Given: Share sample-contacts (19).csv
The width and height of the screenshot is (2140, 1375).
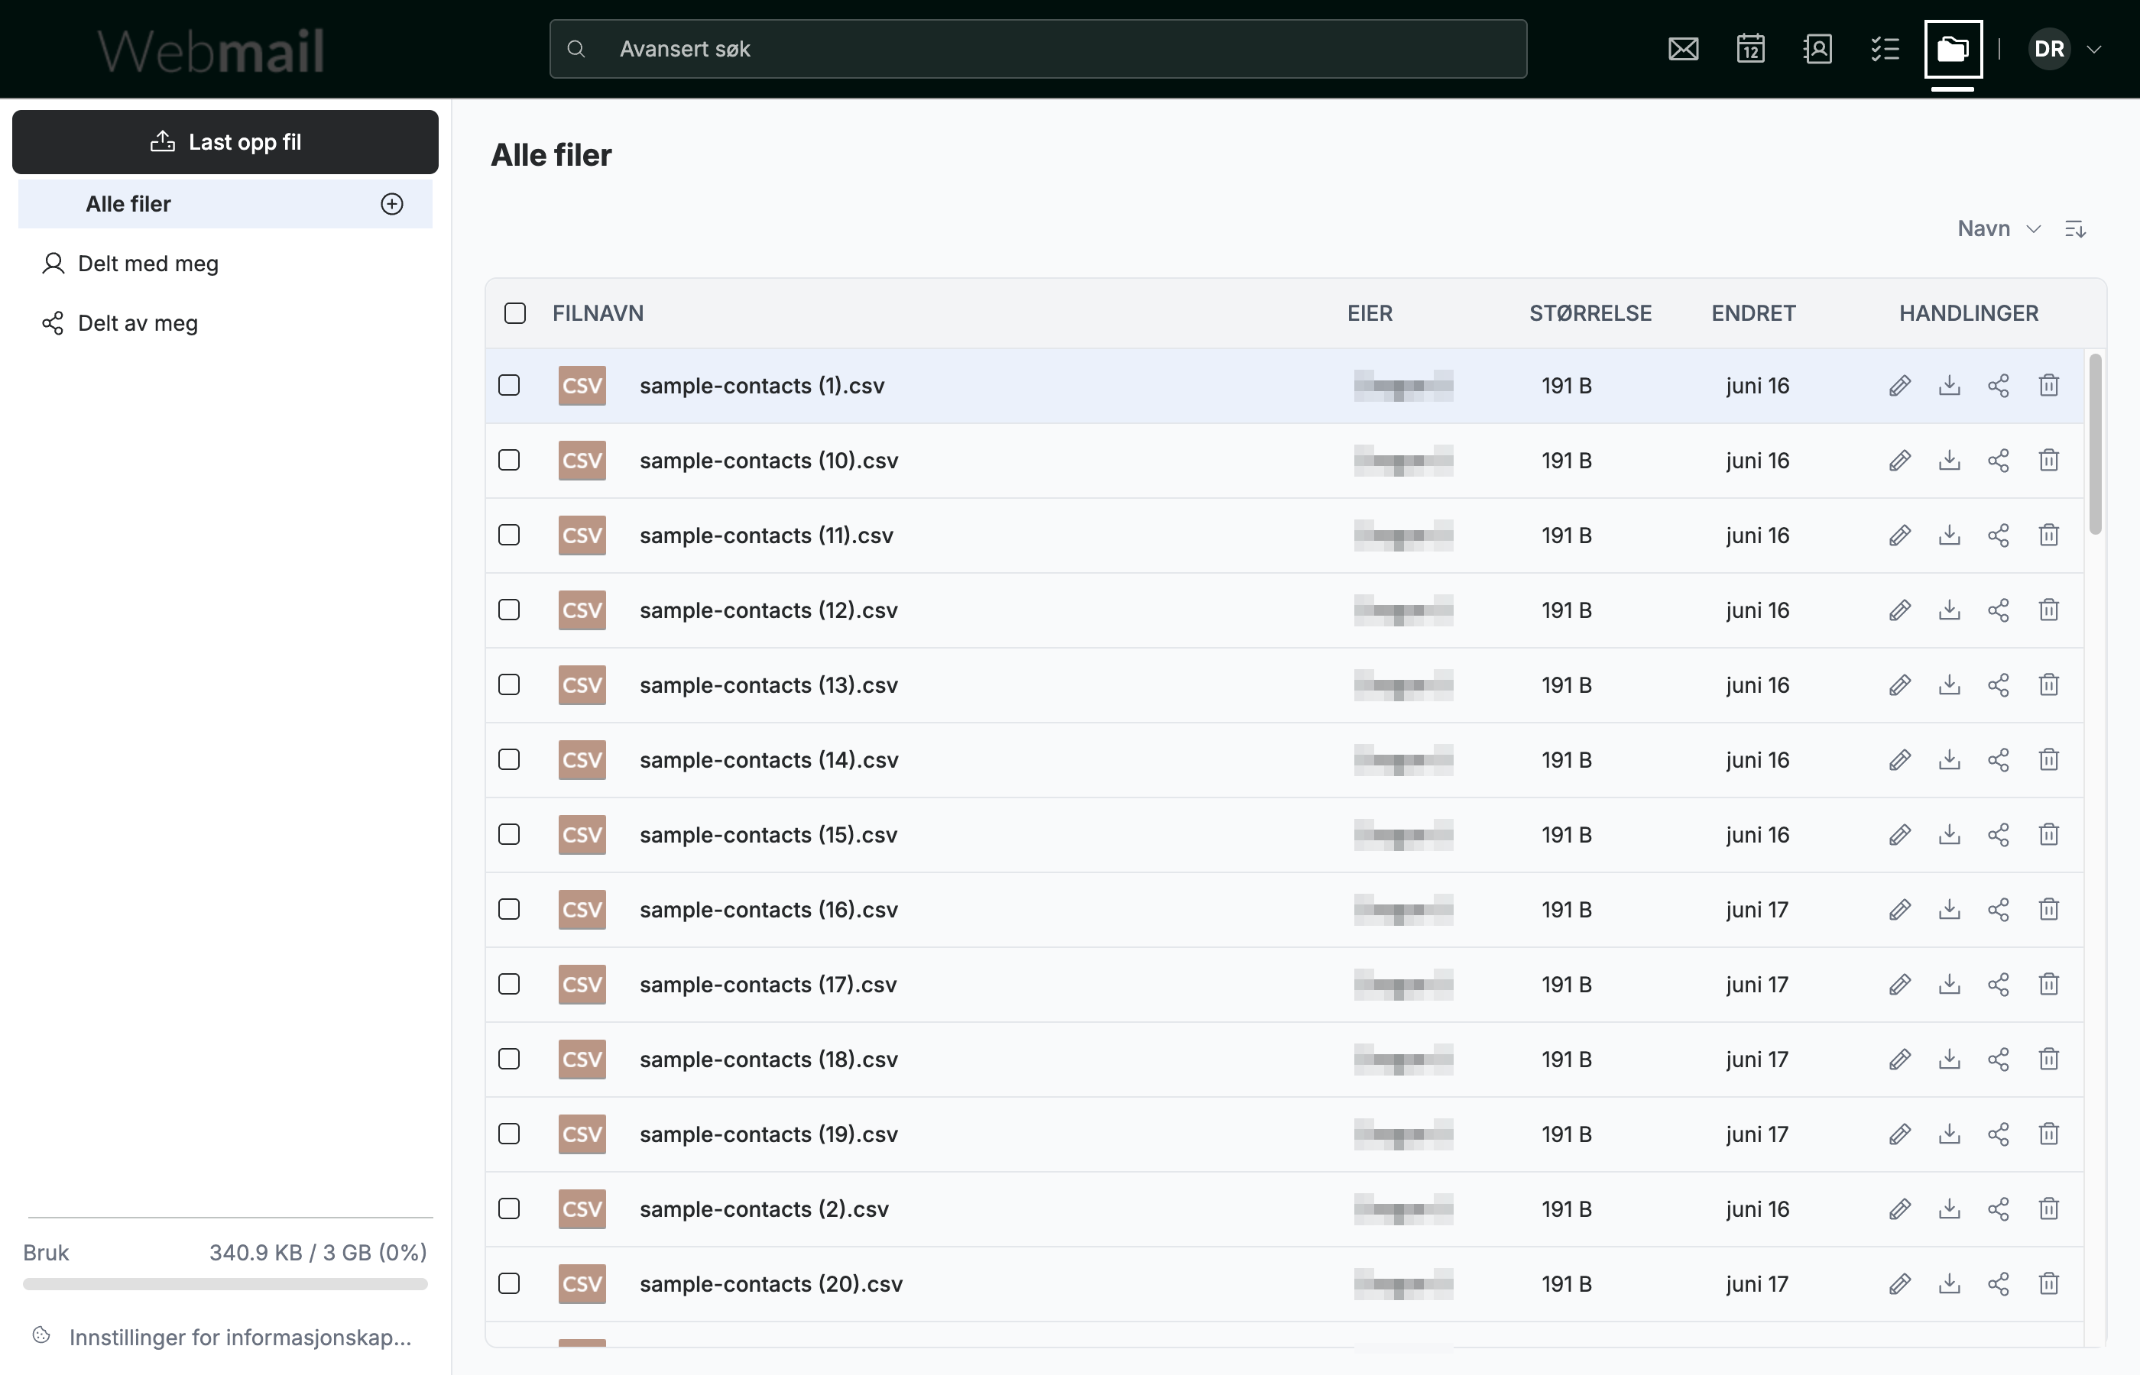Looking at the screenshot, I should tap(1999, 1135).
